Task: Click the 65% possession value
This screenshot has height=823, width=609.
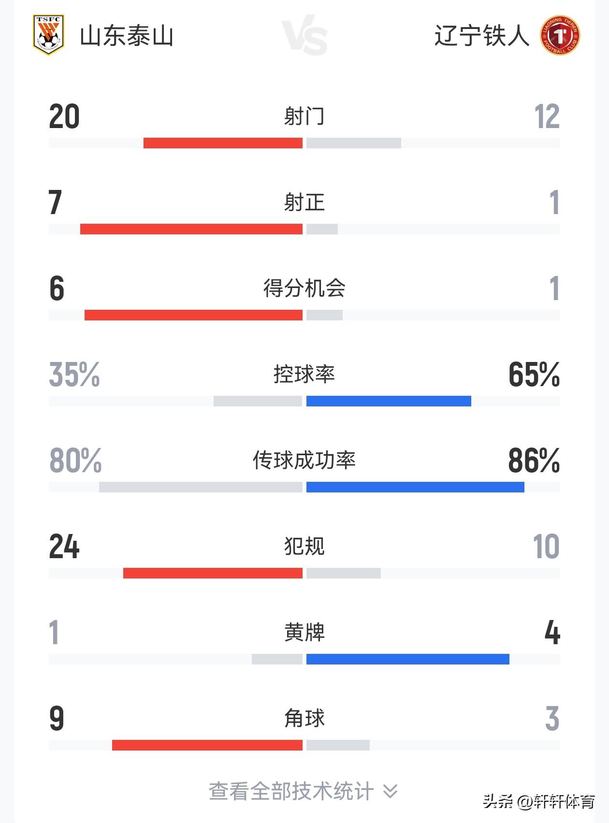Action: click(x=534, y=375)
